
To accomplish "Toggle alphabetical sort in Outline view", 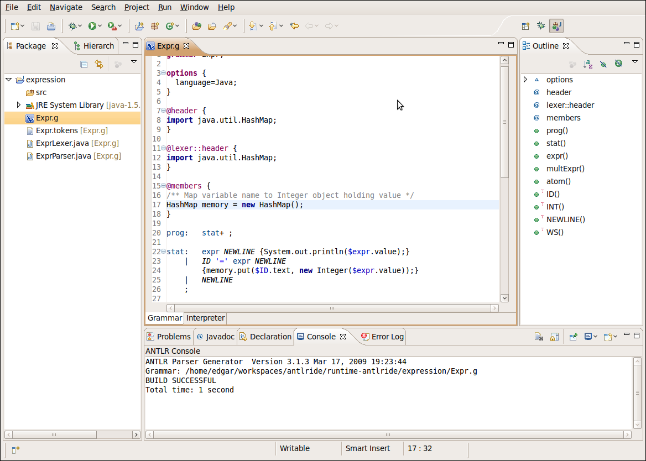I will 588,64.
